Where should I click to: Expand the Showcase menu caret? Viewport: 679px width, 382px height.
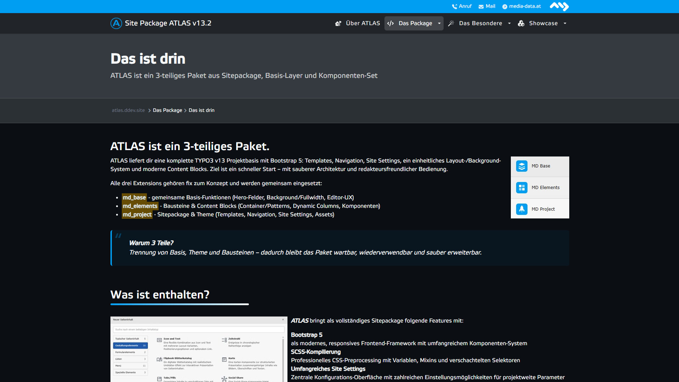(565, 23)
